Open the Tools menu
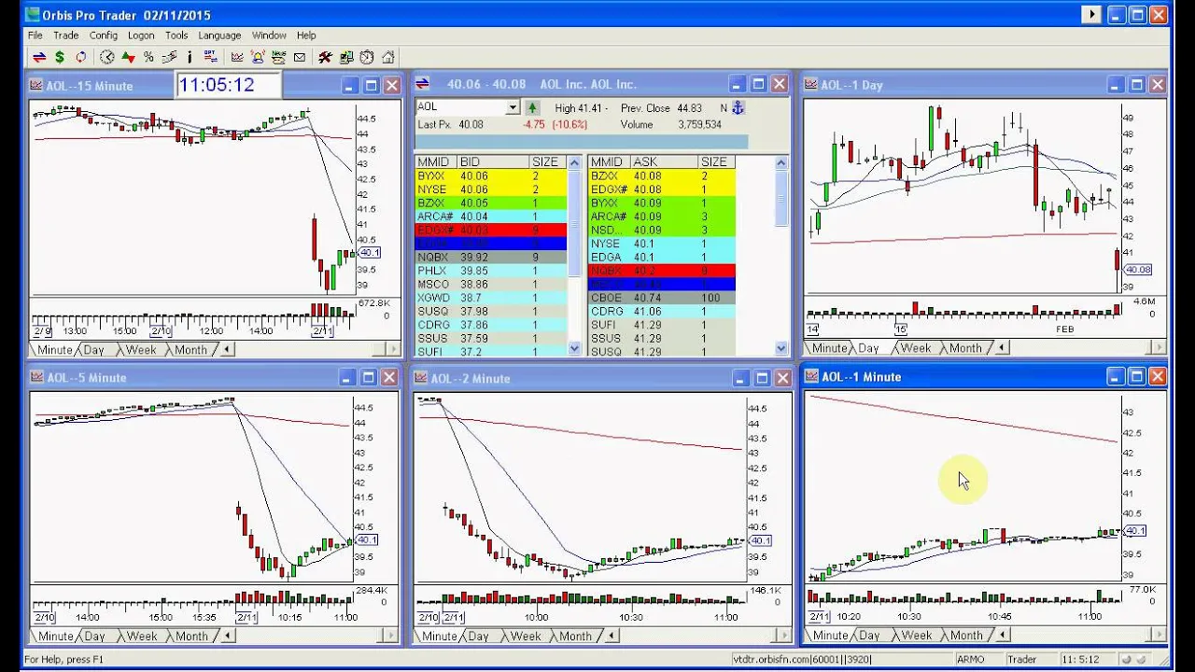1195x672 pixels. click(x=176, y=35)
